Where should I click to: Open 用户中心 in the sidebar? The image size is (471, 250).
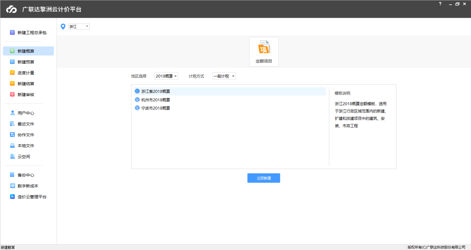[x=26, y=113]
